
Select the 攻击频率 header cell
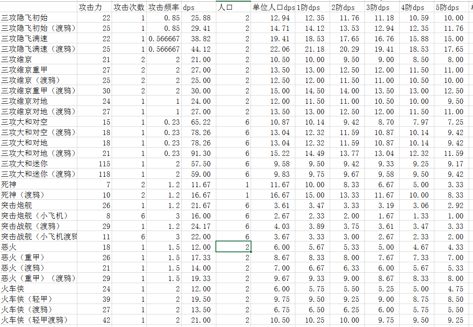(164, 7)
